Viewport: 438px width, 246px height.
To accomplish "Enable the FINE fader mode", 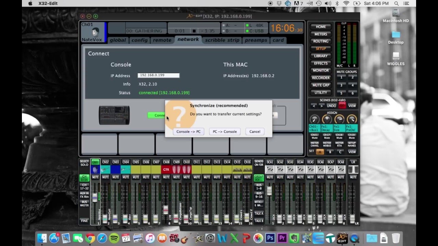I will (x=84, y=221).
